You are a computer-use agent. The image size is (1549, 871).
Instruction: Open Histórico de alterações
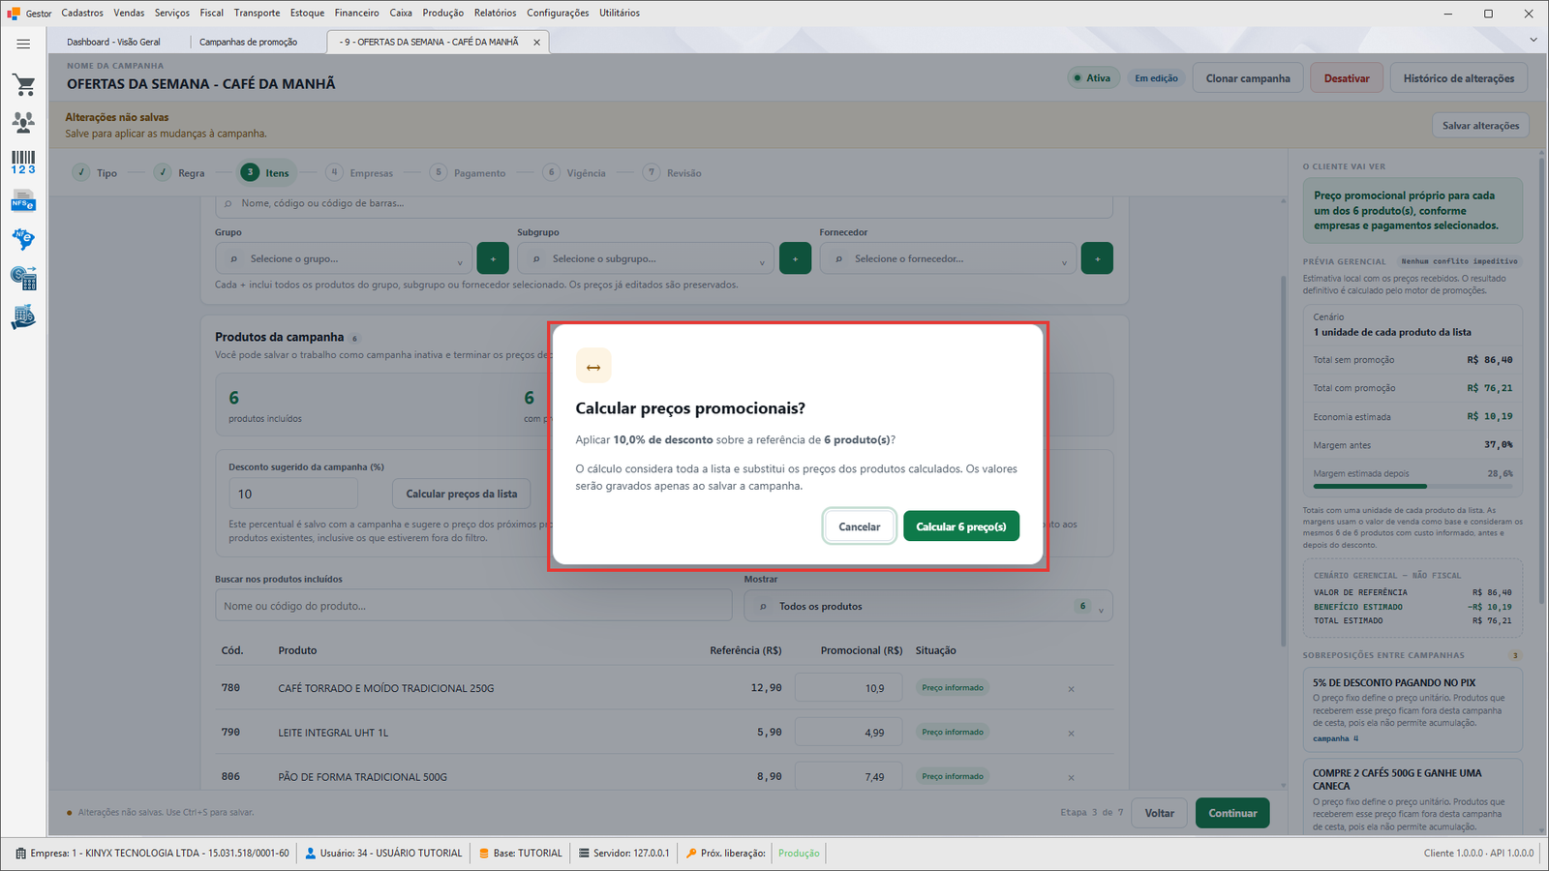pyautogui.click(x=1459, y=78)
